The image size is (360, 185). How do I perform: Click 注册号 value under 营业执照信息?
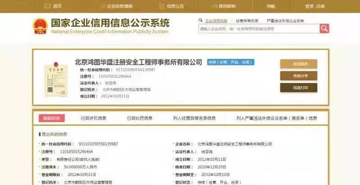77,152
